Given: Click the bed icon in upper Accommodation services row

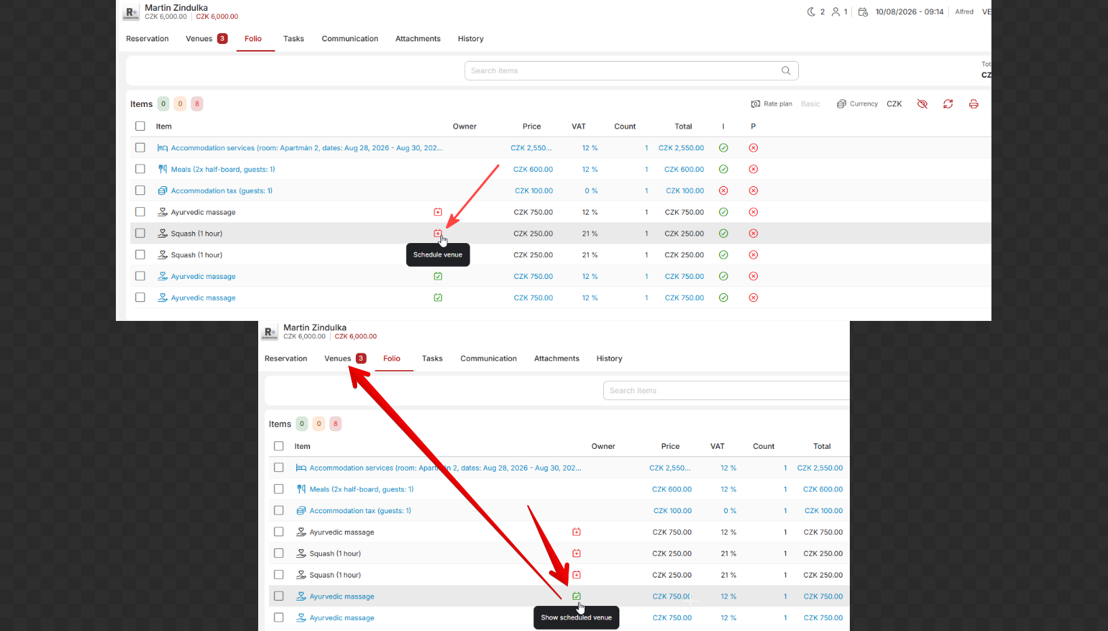Looking at the screenshot, I should [163, 148].
